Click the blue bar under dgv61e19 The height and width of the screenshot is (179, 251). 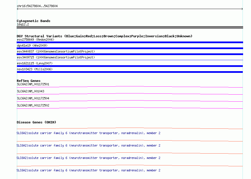pos(130,48)
